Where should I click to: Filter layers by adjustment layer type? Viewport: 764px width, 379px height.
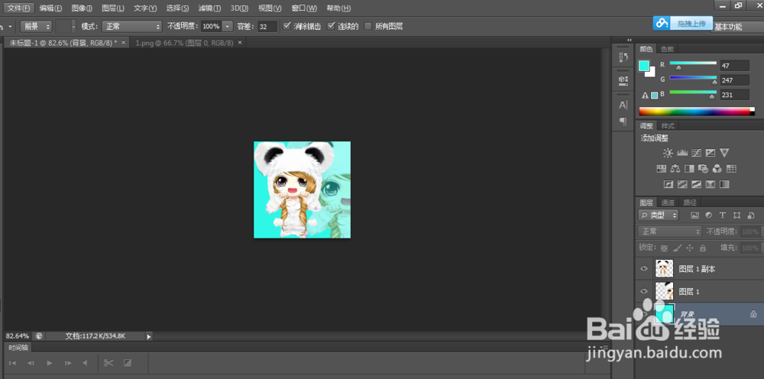point(709,215)
